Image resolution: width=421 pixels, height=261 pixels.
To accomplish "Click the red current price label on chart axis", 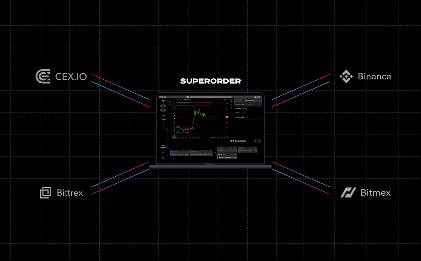I will click(227, 117).
